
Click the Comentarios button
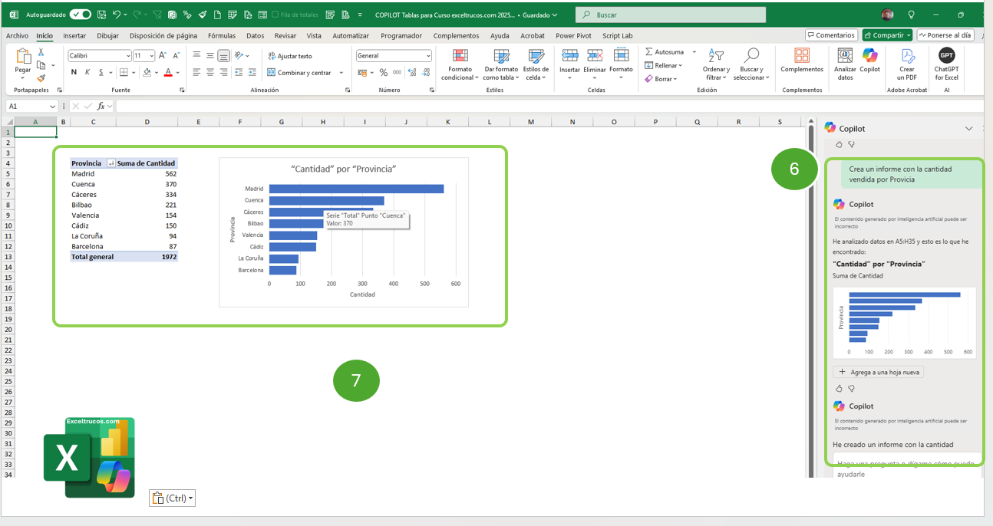click(x=831, y=35)
